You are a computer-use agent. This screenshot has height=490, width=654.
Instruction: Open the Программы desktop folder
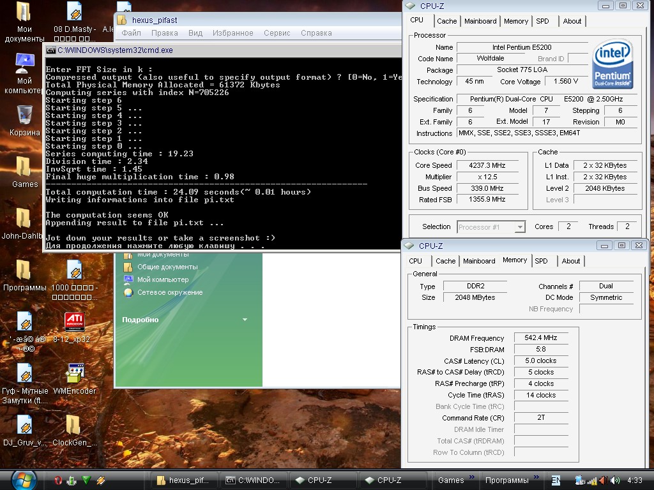click(x=24, y=270)
